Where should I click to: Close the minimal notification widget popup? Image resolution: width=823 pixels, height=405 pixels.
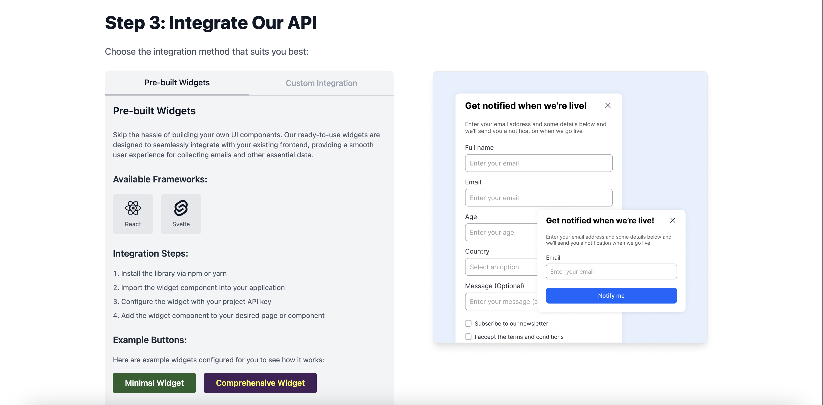(673, 220)
